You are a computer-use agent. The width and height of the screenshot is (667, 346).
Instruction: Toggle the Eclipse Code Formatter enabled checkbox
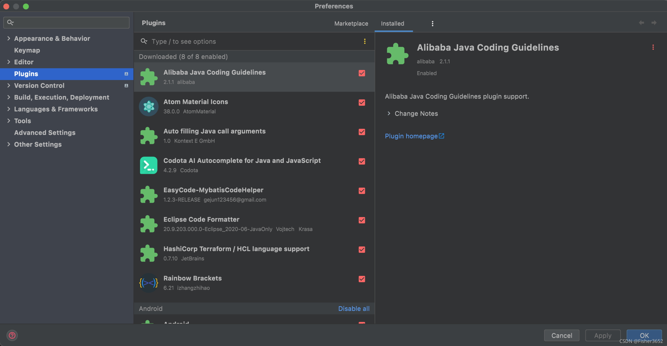pos(362,220)
